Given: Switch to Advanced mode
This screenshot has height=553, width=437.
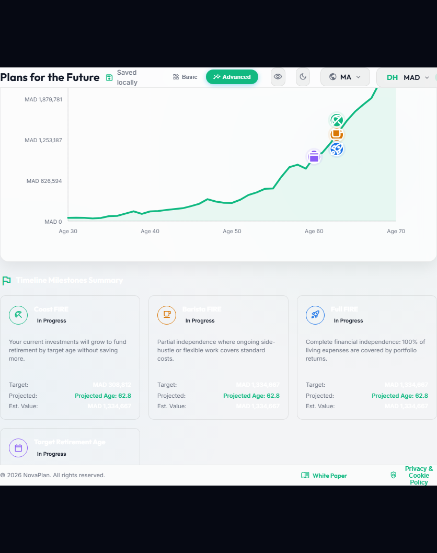Looking at the screenshot, I should (232, 77).
